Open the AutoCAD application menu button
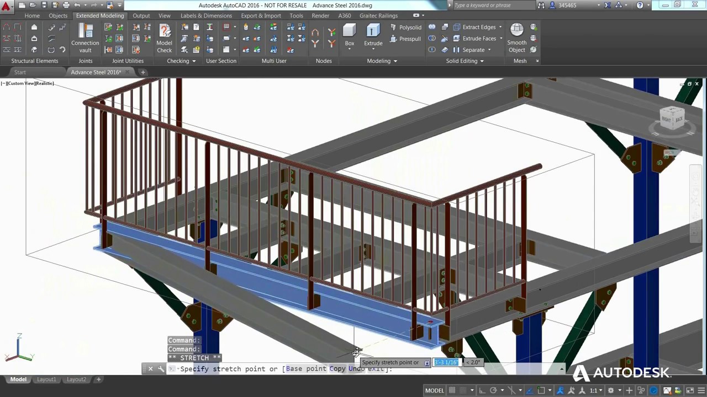 6,7
